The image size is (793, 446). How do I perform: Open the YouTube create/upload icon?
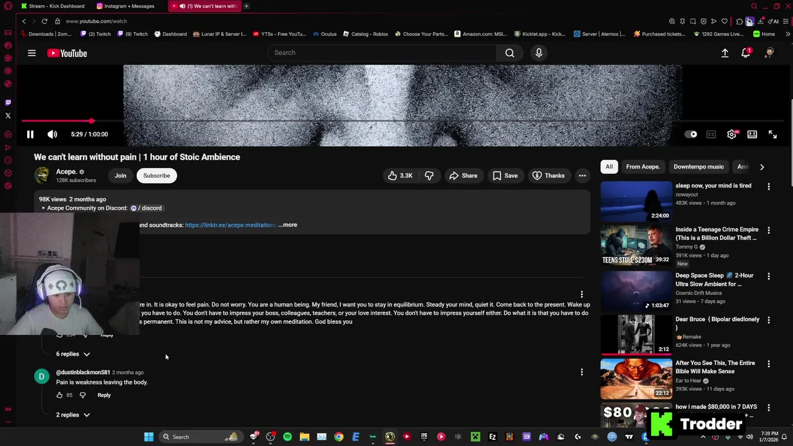pyautogui.click(x=725, y=53)
